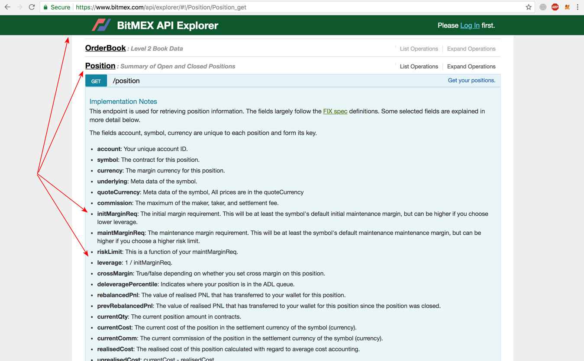Click the Get your positions link
The height and width of the screenshot is (361, 584).
pyautogui.click(x=471, y=80)
